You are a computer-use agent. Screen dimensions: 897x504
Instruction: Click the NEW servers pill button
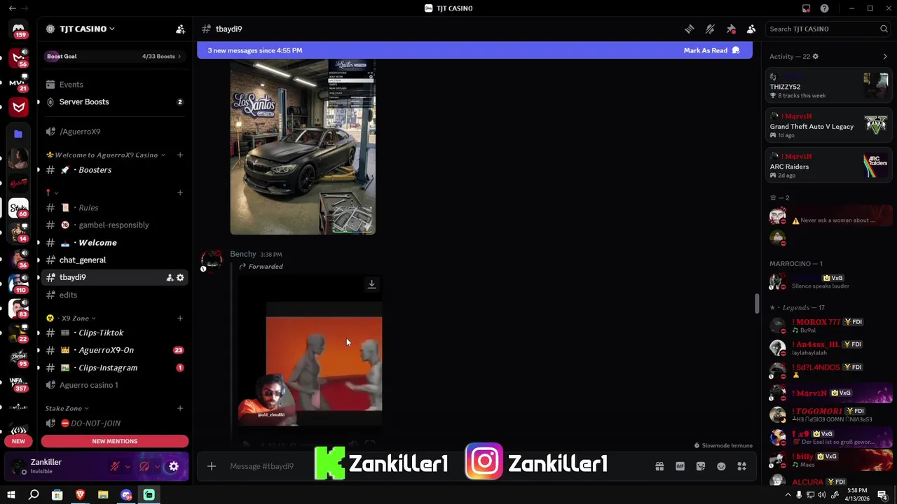18,441
